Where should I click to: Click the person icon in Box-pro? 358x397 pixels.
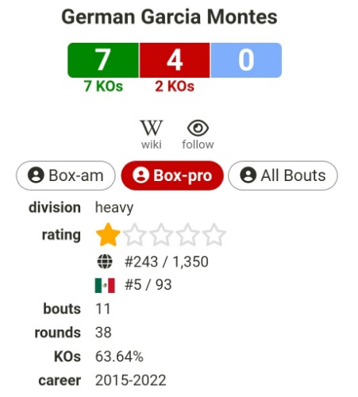[141, 175]
